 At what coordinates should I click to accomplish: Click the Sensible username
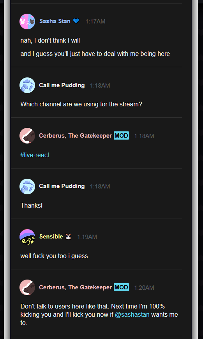click(x=51, y=237)
